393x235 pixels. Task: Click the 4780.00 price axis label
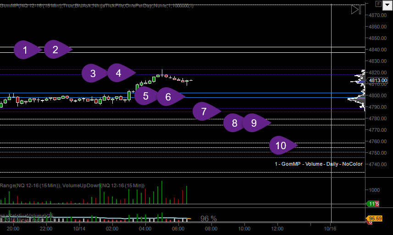point(377,118)
